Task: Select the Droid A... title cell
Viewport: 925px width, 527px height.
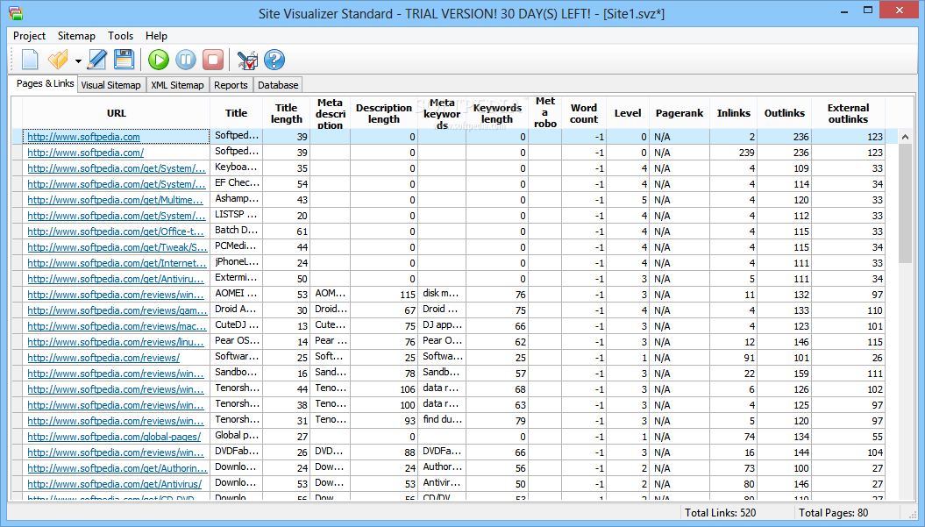Action: coord(237,310)
